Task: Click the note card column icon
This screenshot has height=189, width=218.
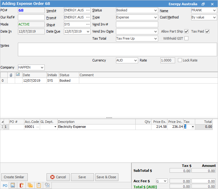Action: pyautogui.click(x=18, y=75)
